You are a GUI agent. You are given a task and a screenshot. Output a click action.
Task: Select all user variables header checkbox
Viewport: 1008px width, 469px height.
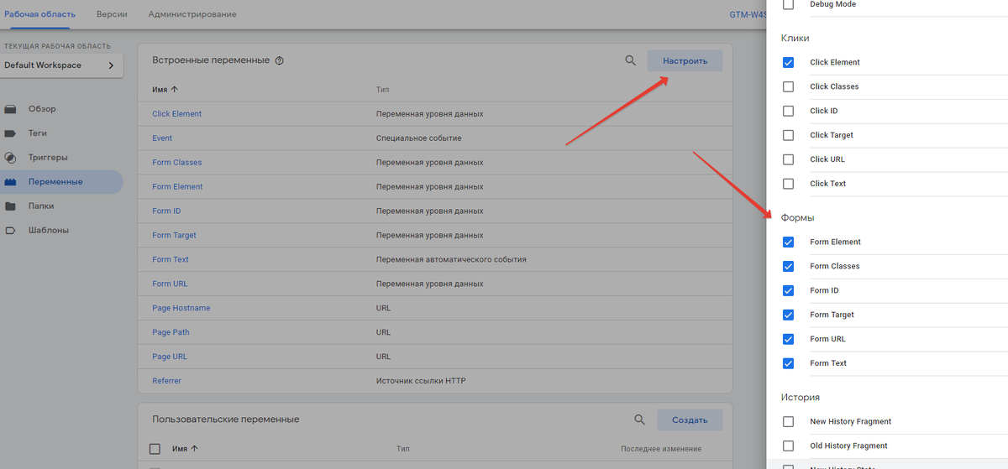click(x=155, y=449)
